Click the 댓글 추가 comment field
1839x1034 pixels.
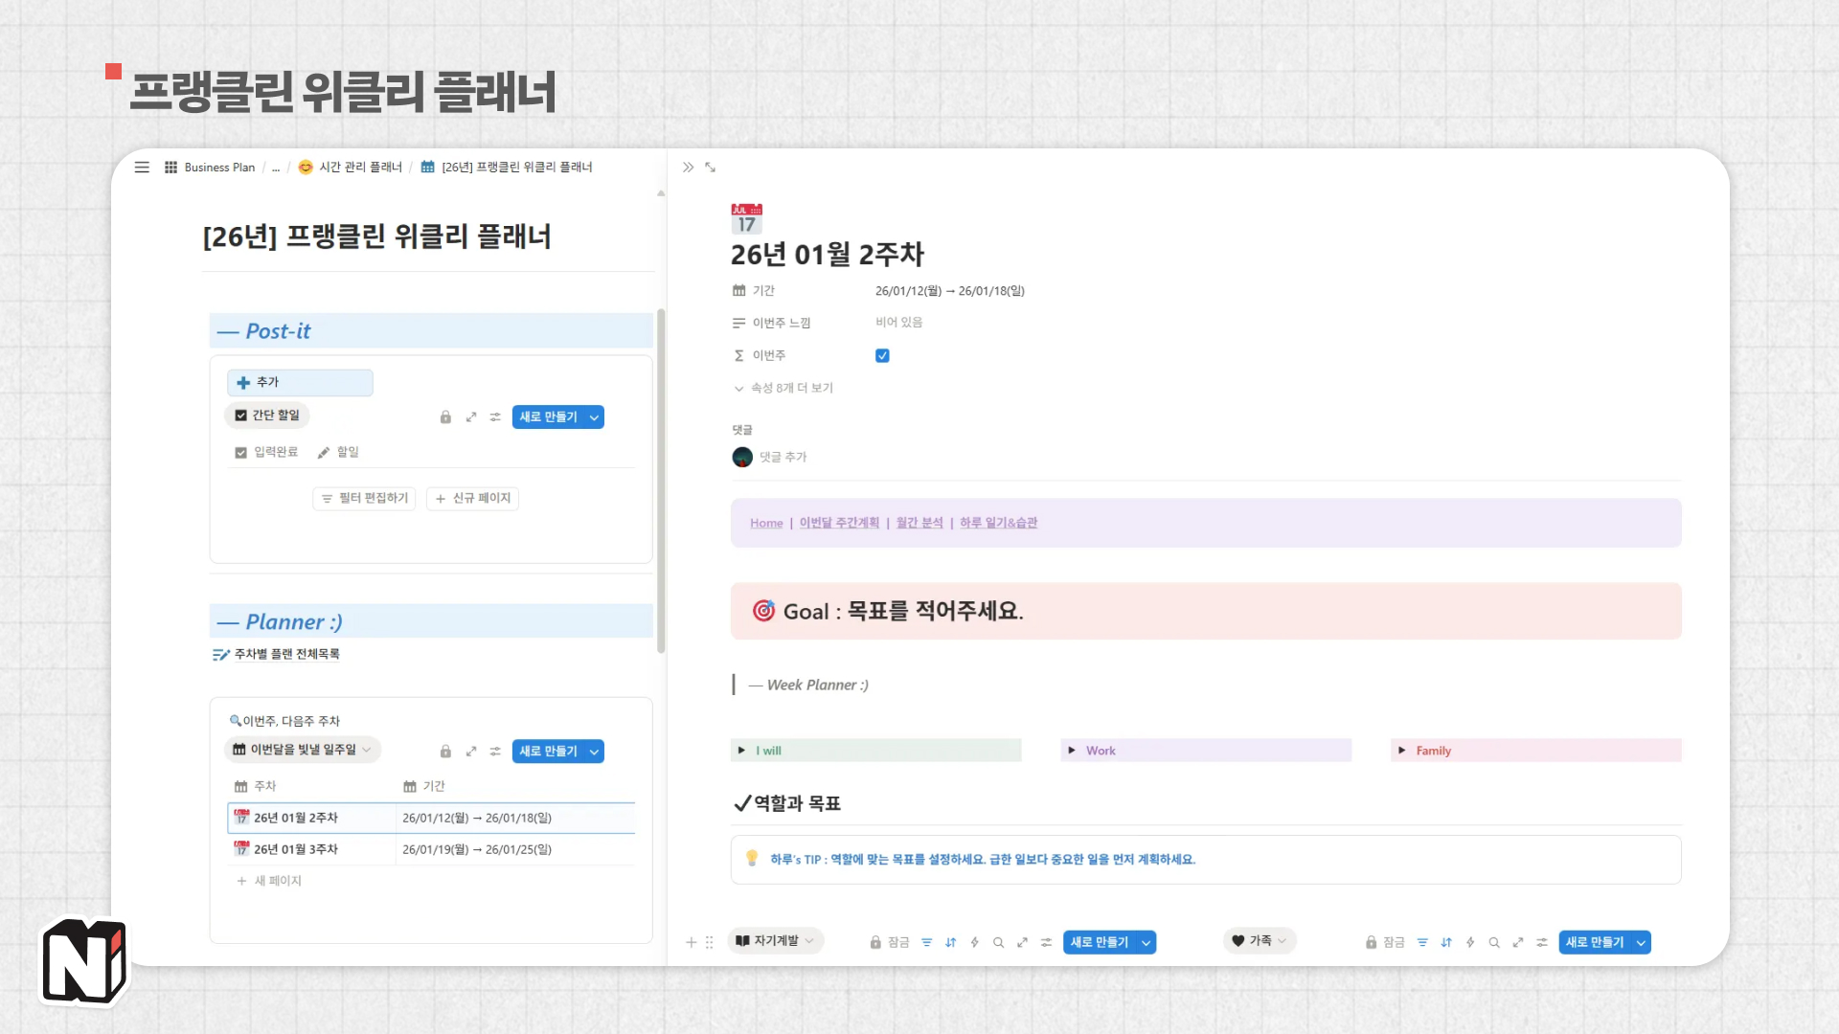pos(783,457)
